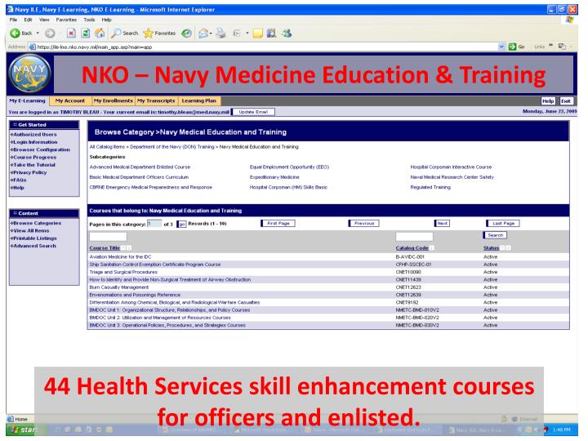This screenshot has height=441, width=588.
Task: Open Aviation Medicine for the IDC course
Action: pos(120,257)
